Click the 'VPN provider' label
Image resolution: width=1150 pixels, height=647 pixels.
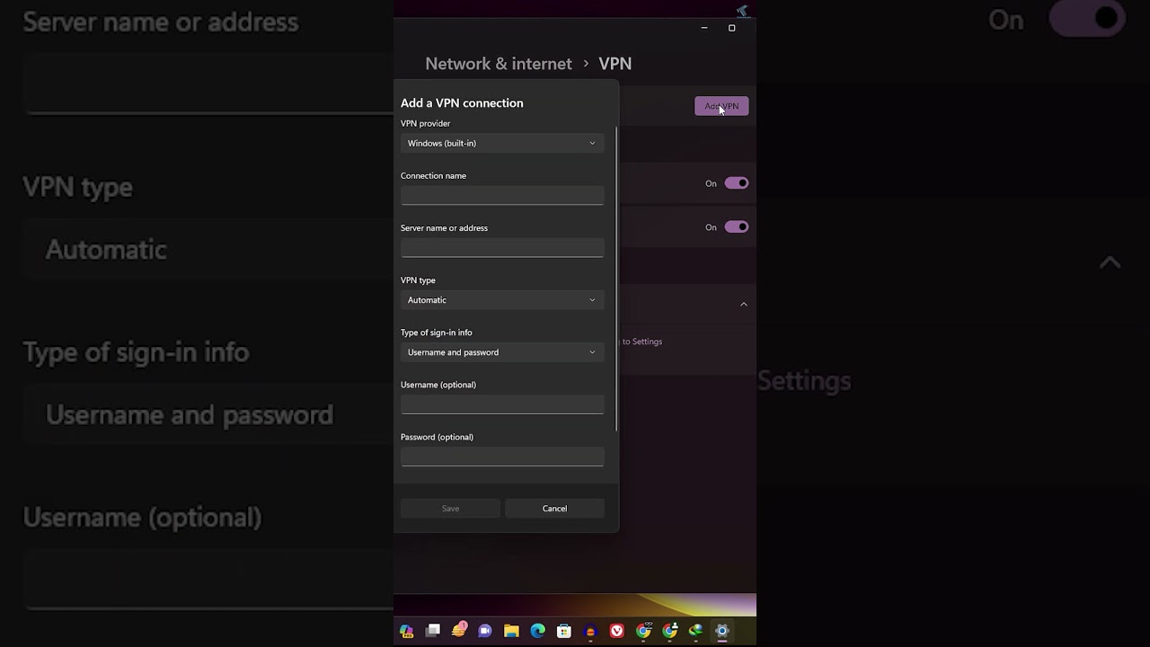[426, 123]
